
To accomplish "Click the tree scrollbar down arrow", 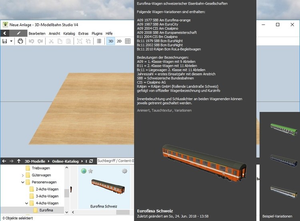I will pos(66,212).
